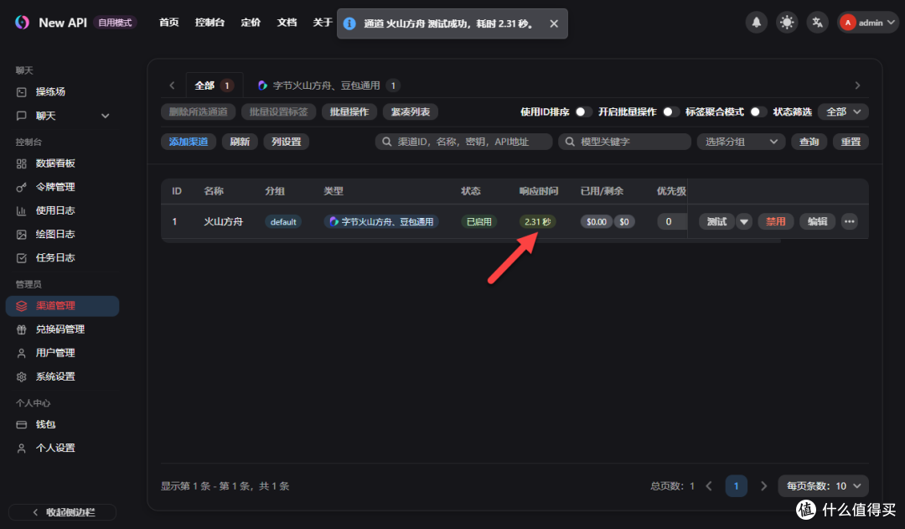The height and width of the screenshot is (529, 905).
Task: Click the 批量操作 button
Action: 349,112
